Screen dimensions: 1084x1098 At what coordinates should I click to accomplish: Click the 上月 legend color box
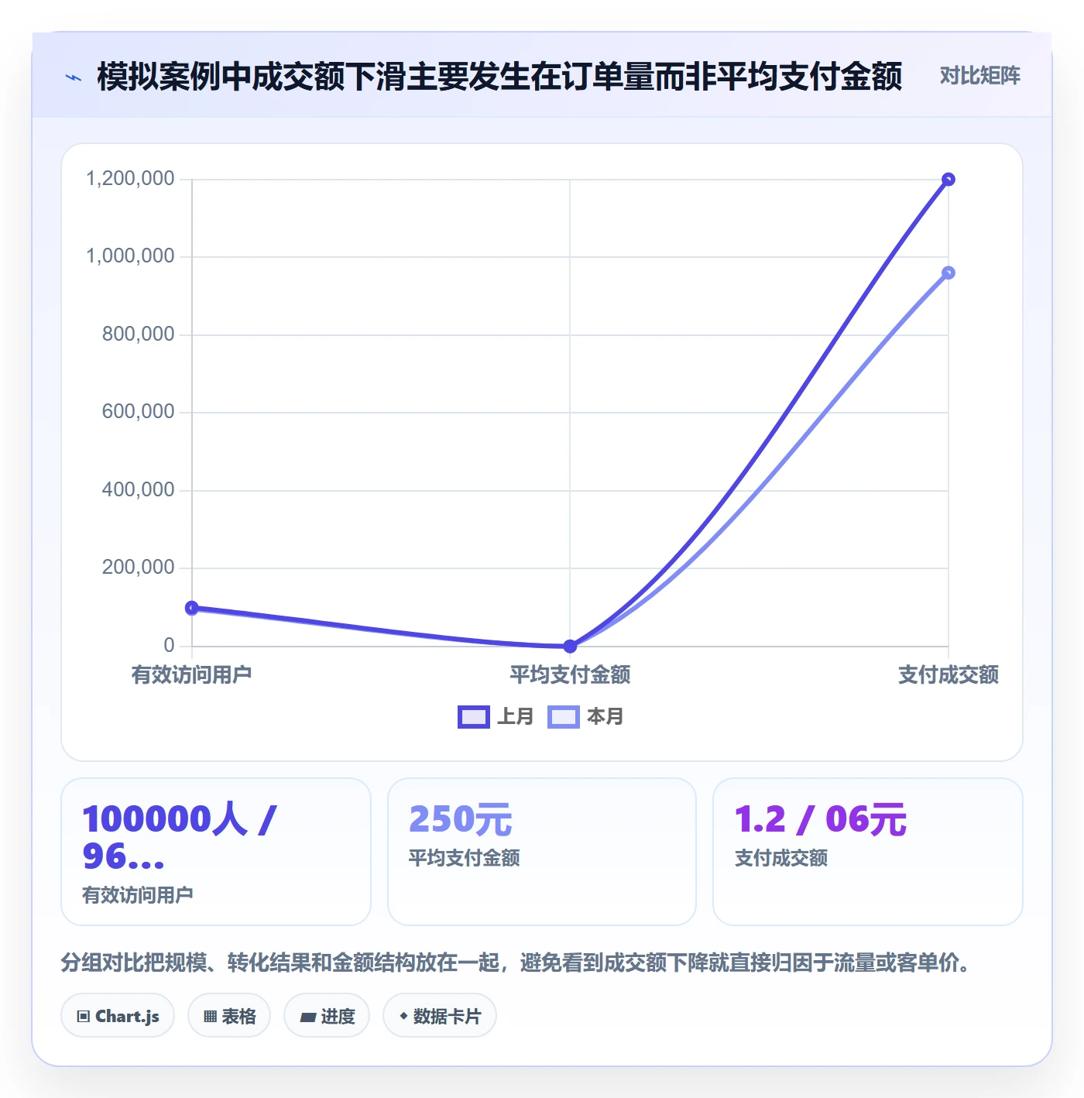point(474,717)
